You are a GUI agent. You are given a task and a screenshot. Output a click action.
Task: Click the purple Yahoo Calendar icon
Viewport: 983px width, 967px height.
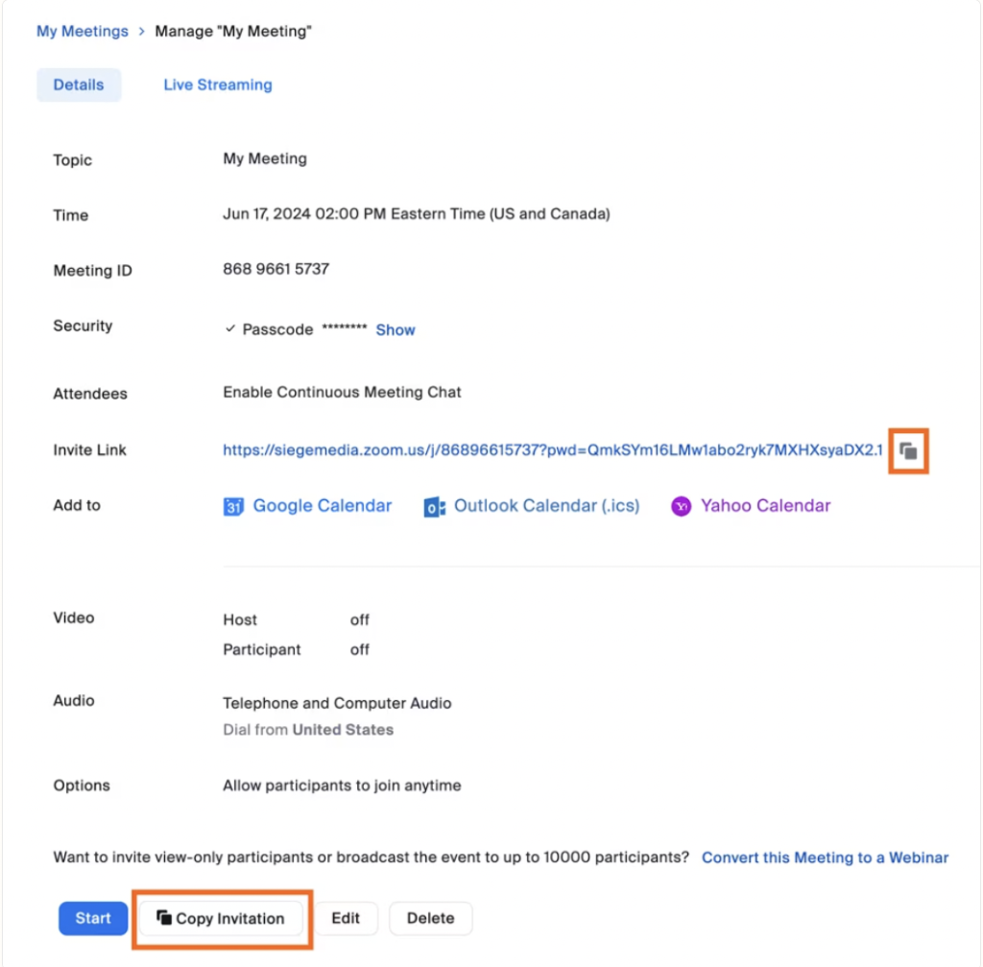click(x=681, y=506)
